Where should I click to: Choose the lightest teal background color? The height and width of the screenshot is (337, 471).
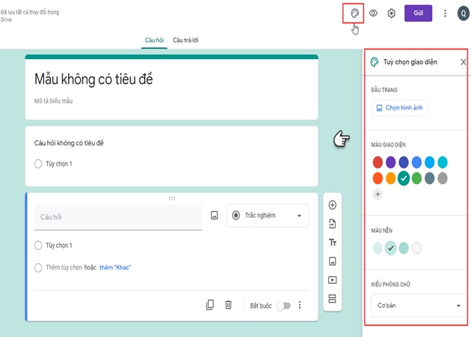pyautogui.click(x=378, y=248)
